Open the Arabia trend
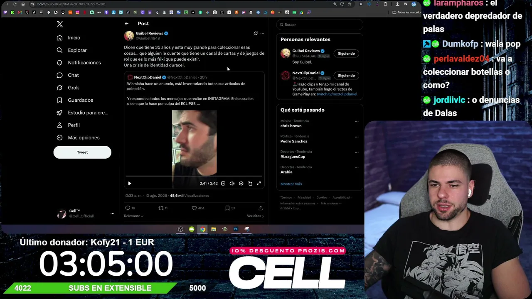The width and height of the screenshot is (532, 299). pos(286,172)
